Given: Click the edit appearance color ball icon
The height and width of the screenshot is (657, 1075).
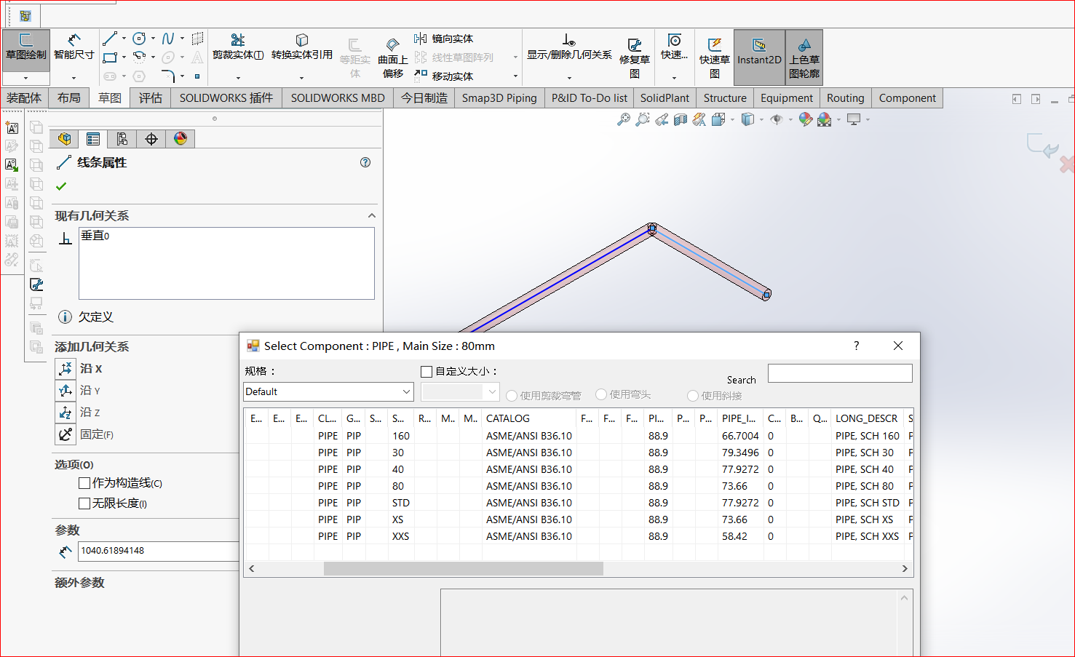Looking at the screenshot, I should [806, 119].
